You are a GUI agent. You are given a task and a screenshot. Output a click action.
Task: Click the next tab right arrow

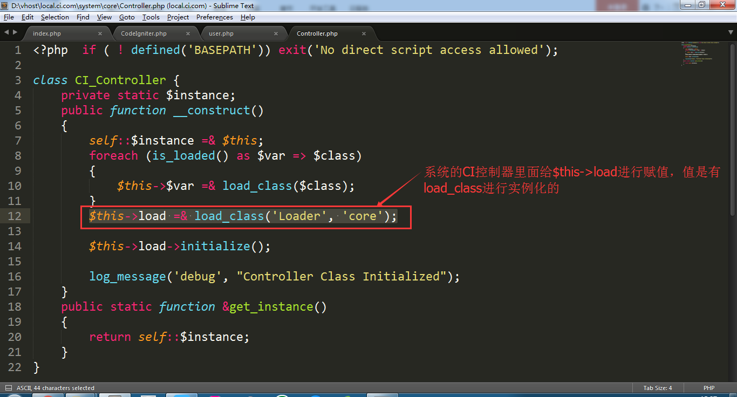[x=15, y=32]
